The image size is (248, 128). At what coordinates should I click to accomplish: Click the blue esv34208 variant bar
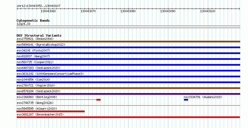point(128,53)
